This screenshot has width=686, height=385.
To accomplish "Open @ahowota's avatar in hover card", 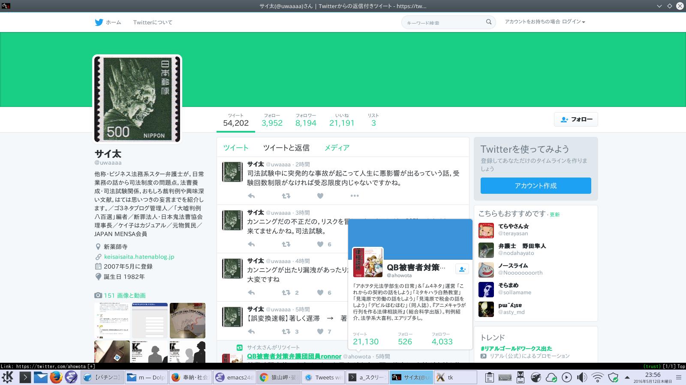I will point(368,263).
